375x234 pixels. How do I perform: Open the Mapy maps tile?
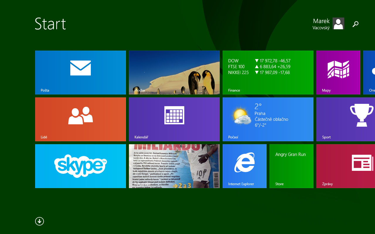[x=338, y=73]
